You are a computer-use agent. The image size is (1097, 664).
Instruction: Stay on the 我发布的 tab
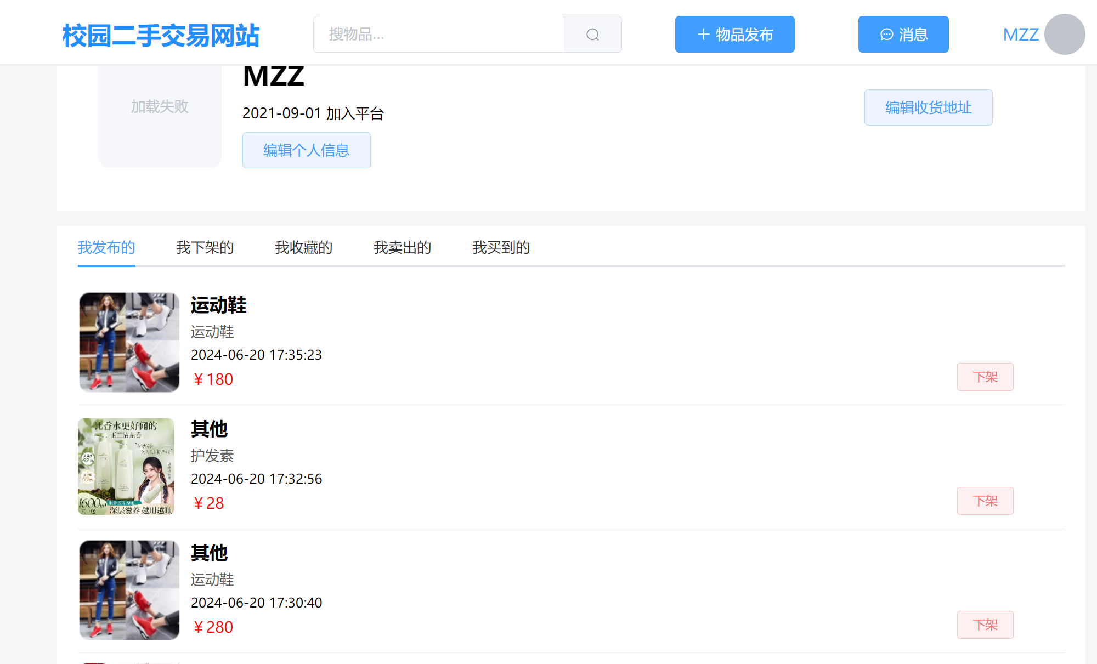(106, 247)
